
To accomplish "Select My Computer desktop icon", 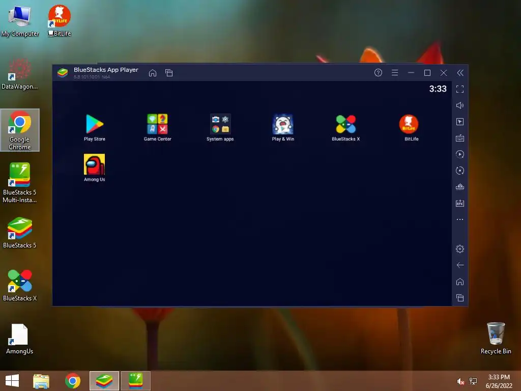I will pos(20,21).
